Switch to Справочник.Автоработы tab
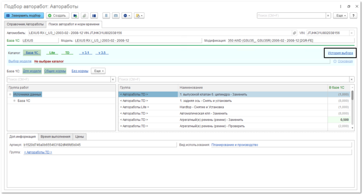 pyautogui.click(x=25, y=24)
